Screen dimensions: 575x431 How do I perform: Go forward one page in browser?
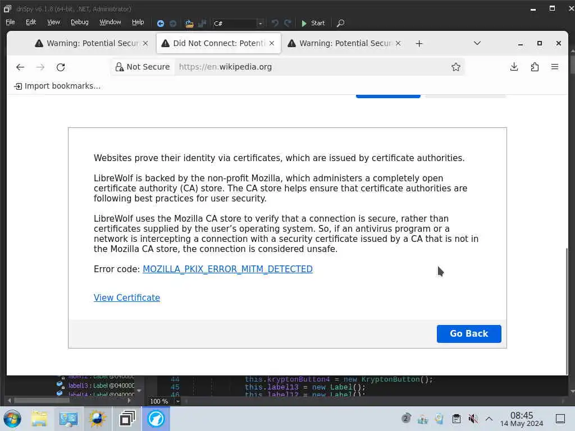click(40, 67)
